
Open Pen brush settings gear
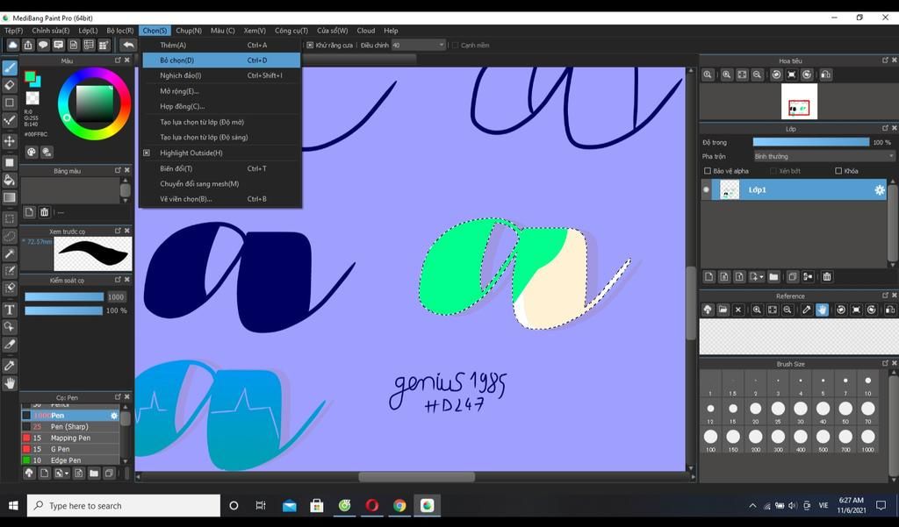[x=114, y=416]
